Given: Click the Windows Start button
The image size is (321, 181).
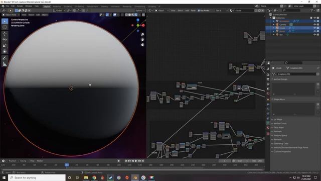Looking at the screenshot, I should pyautogui.click(x=4, y=177).
